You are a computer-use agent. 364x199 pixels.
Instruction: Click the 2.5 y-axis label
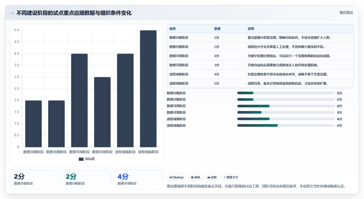(17, 89)
